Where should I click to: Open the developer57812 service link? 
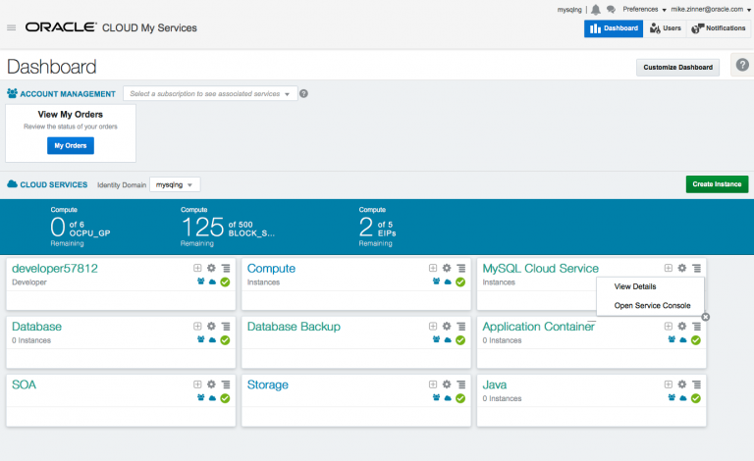pyautogui.click(x=55, y=269)
